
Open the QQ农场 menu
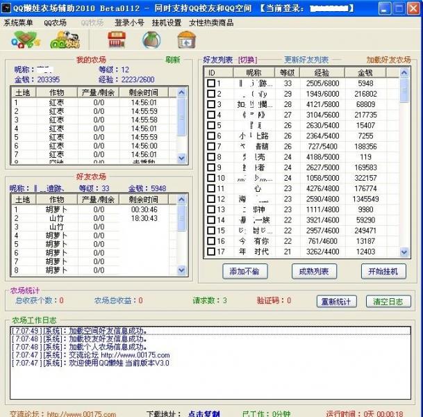tap(55, 23)
